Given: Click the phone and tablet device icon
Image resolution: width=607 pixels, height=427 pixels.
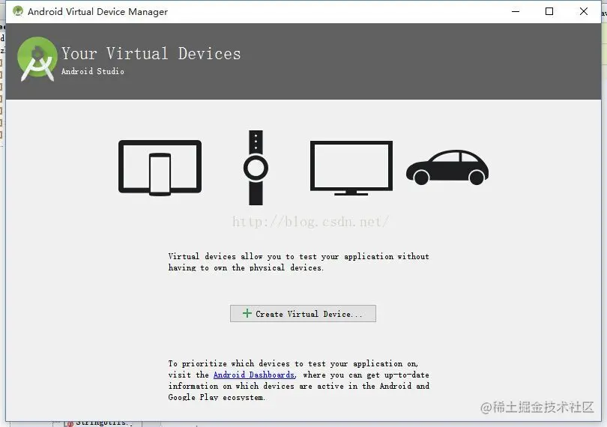Looking at the screenshot, I should [x=160, y=168].
